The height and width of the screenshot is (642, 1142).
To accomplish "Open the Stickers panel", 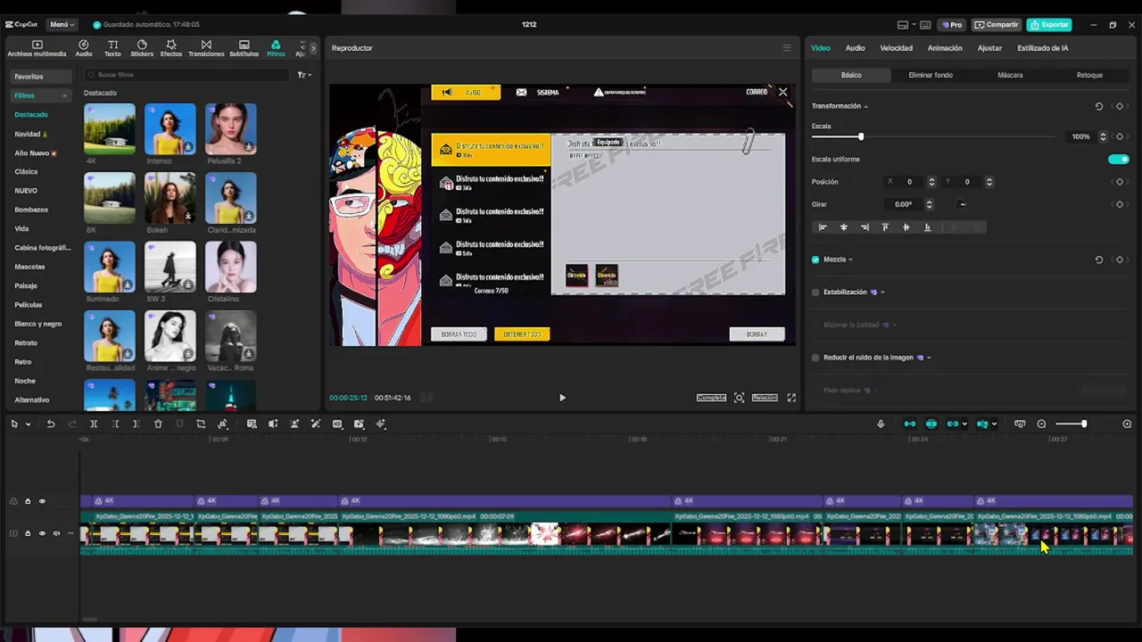I will click(x=142, y=48).
